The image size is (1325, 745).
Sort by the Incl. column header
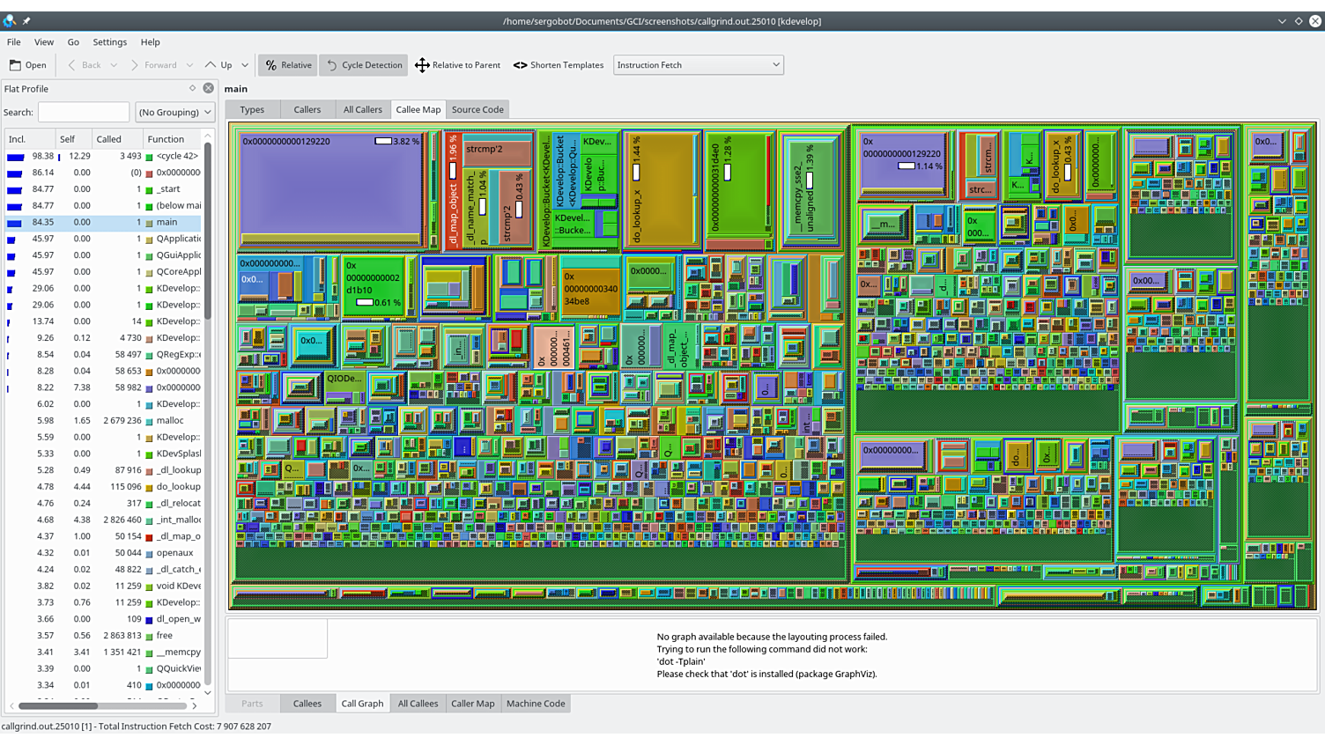tap(18, 139)
